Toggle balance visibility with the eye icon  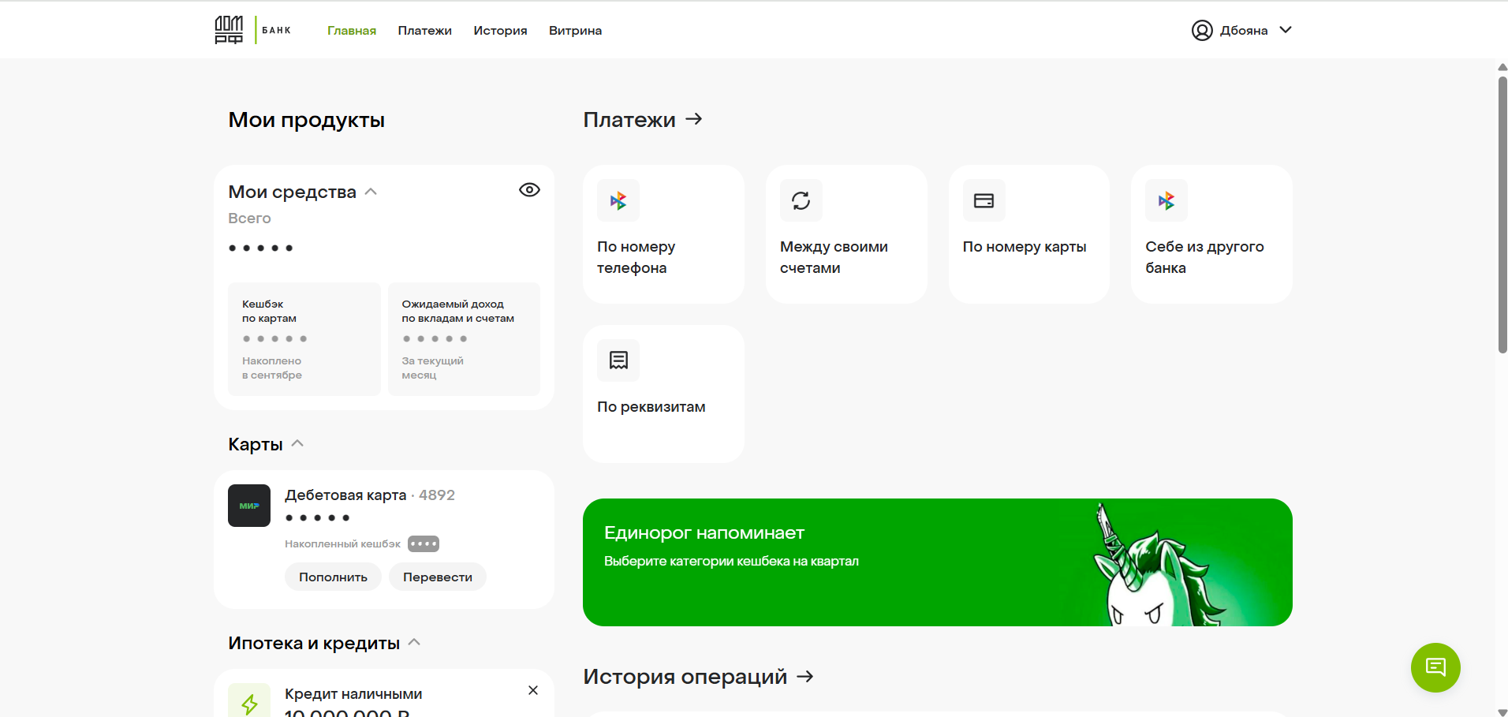529,189
